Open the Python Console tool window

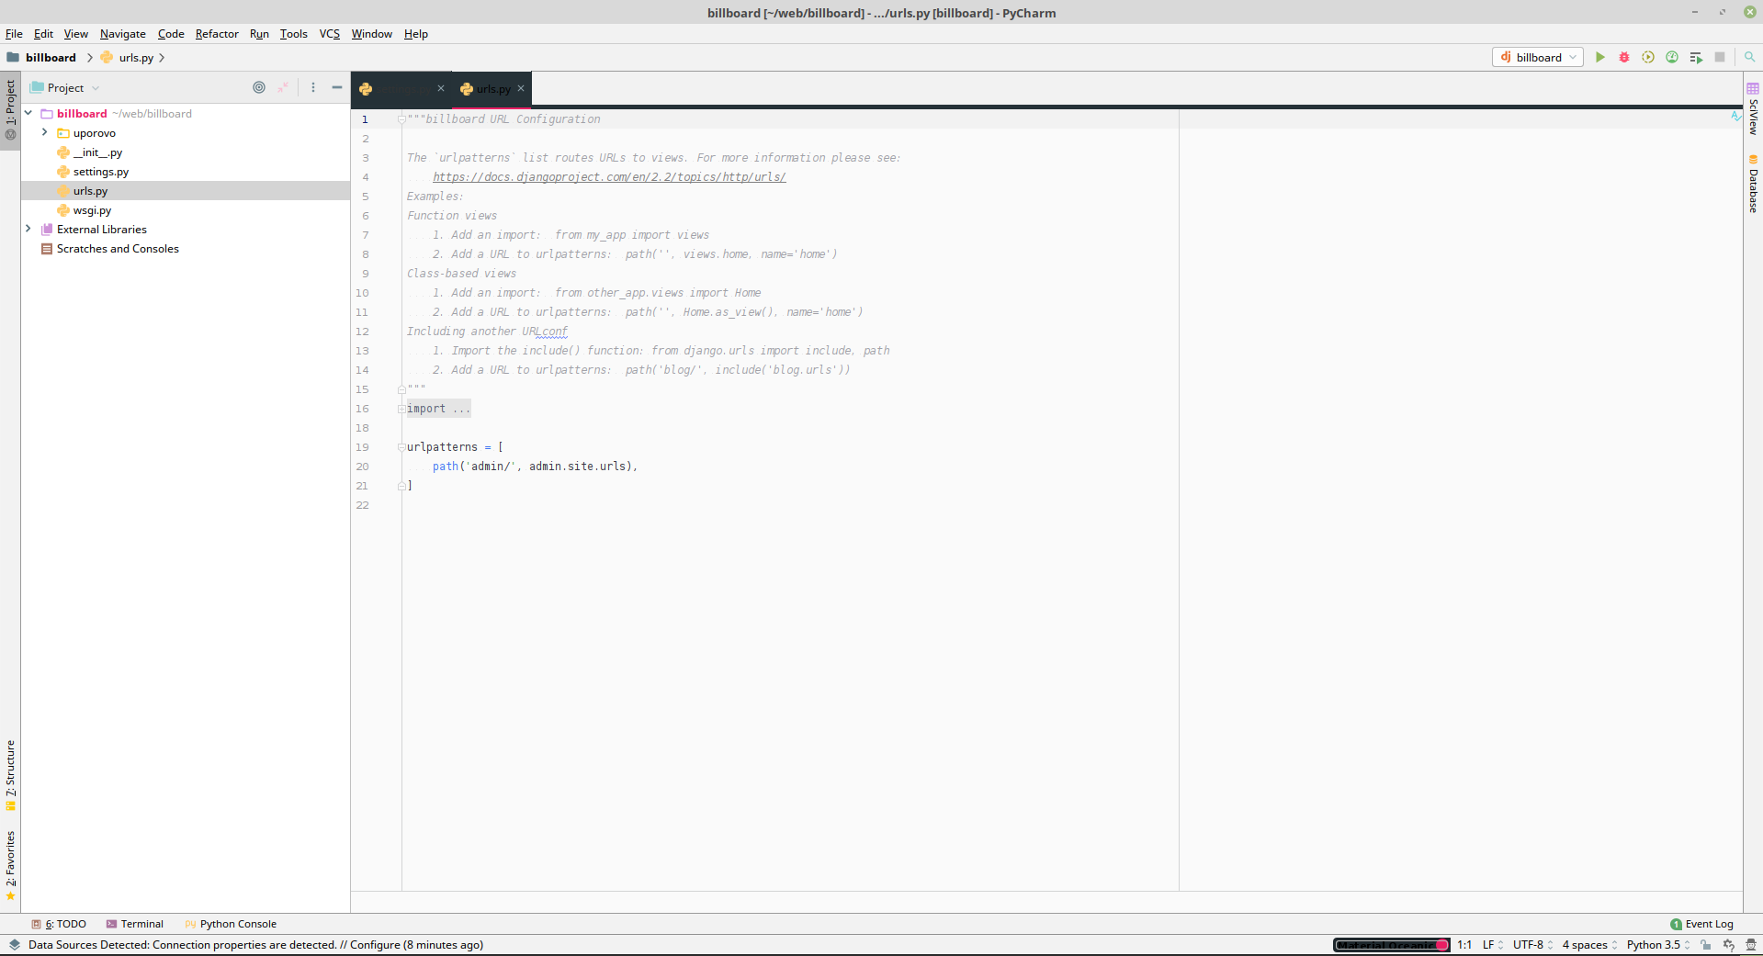tap(231, 924)
